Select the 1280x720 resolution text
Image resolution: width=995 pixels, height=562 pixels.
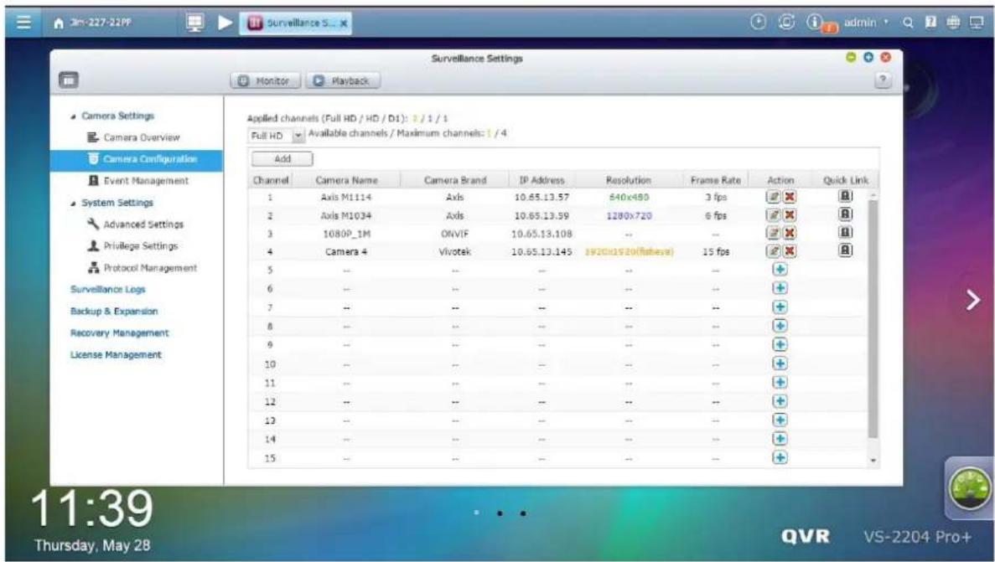point(629,215)
